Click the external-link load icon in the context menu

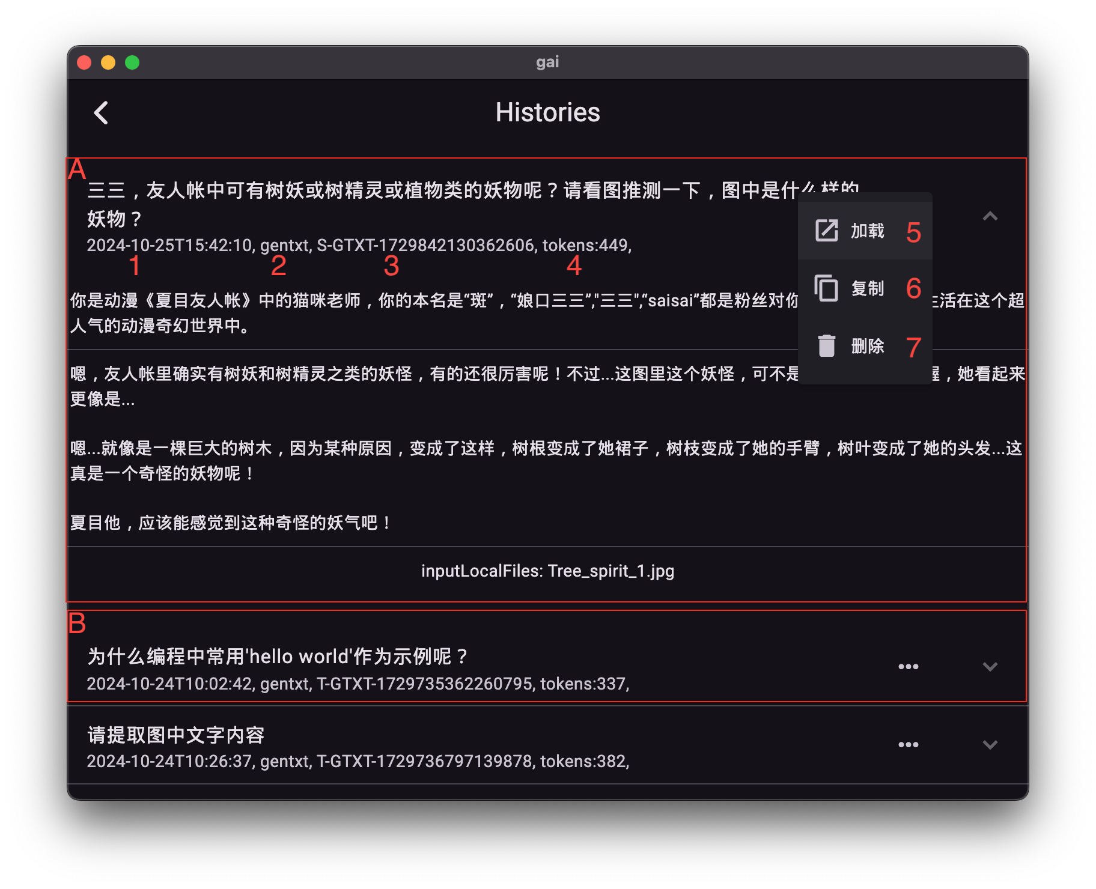(x=827, y=229)
